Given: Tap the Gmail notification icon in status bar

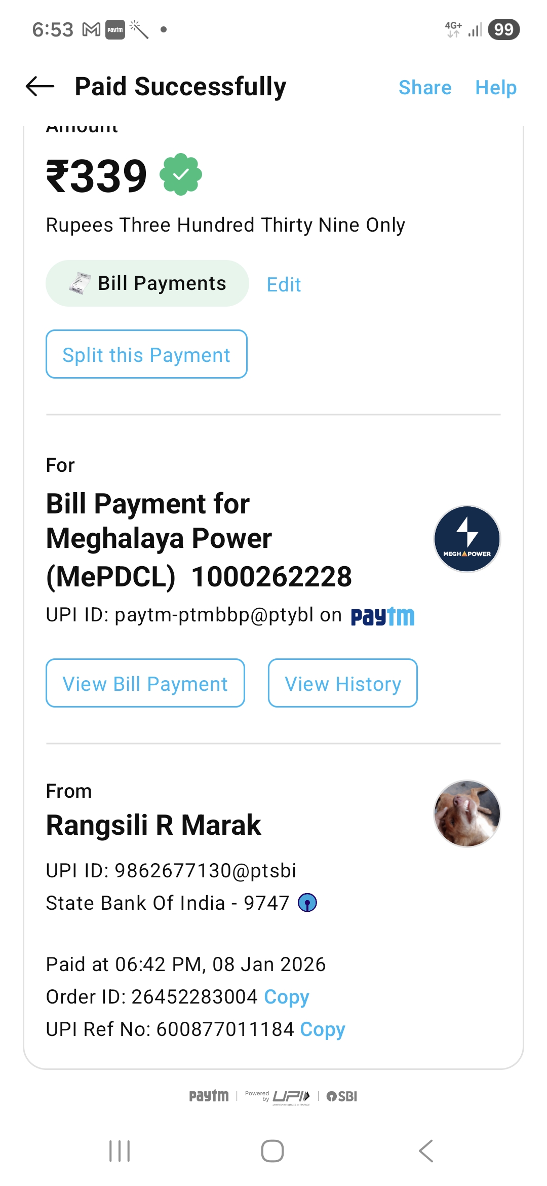Looking at the screenshot, I should coord(91,30).
